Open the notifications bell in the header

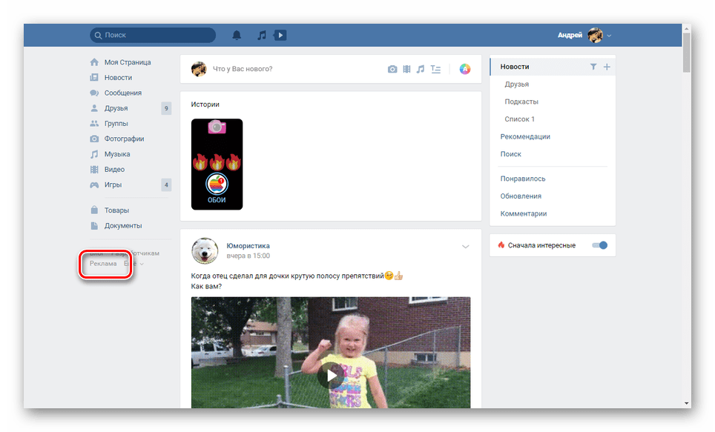click(x=237, y=35)
